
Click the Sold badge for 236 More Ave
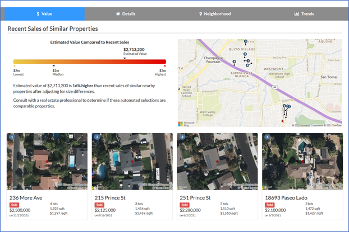14,205
